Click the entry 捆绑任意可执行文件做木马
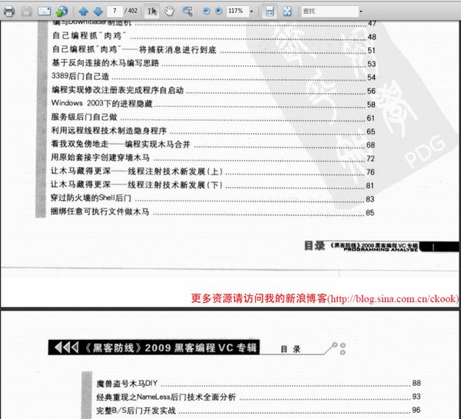Viewport: 461px width, 419px height. 100,211
